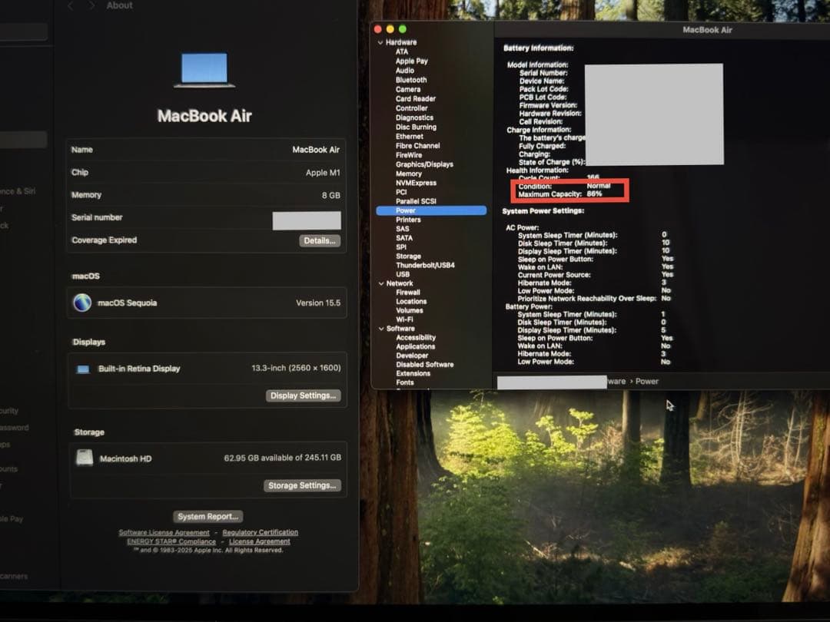The height and width of the screenshot is (622, 830).
Task: View Camera information in the sidebar
Action: point(408,89)
